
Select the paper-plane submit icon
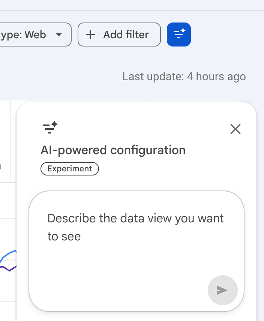pos(222,290)
